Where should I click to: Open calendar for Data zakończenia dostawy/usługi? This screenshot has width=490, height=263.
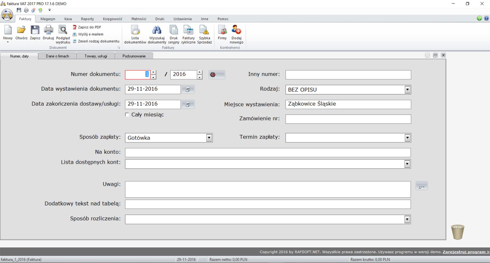(x=188, y=104)
